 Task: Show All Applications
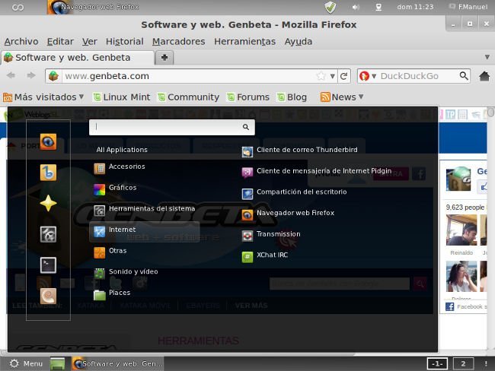[x=122, y=150]
